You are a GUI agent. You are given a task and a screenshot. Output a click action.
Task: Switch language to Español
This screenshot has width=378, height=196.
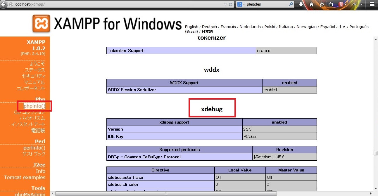[328, 27]
